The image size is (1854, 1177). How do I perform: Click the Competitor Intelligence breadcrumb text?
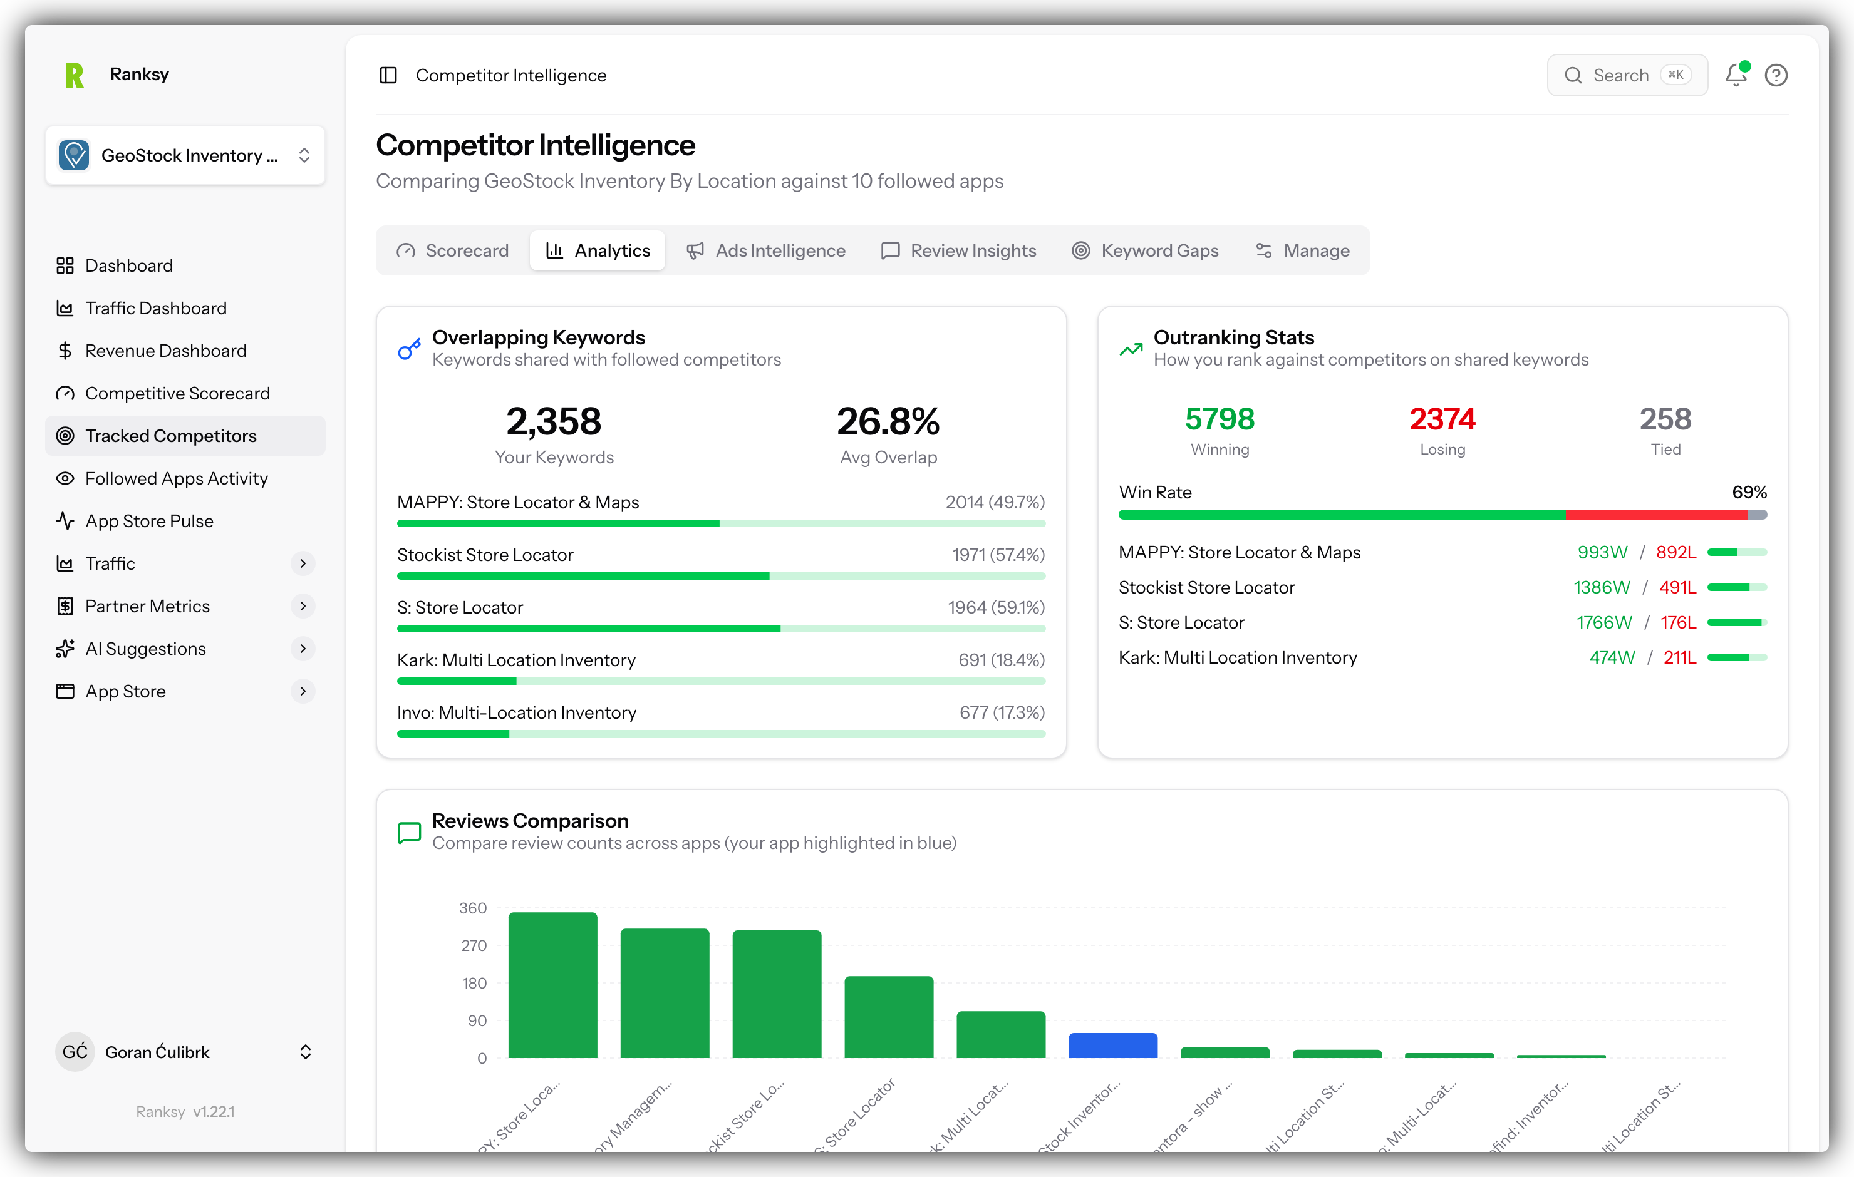point(511,75)
